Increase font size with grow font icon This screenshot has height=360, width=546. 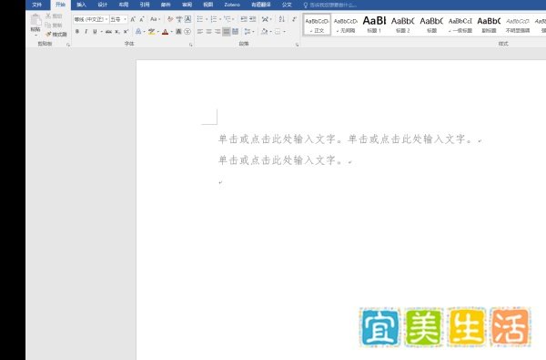133,19
